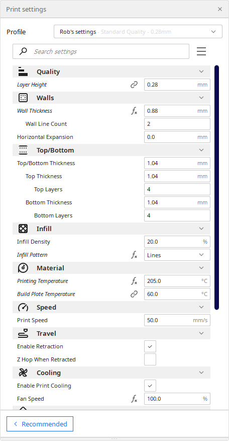Close the Print settings panel
Viewport: 229px width, 441px height.
point(220,9)
